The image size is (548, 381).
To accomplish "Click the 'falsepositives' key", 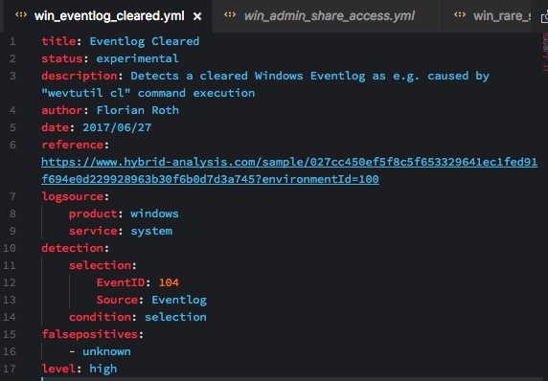I will pyautogui.click(x=89, y=334).
